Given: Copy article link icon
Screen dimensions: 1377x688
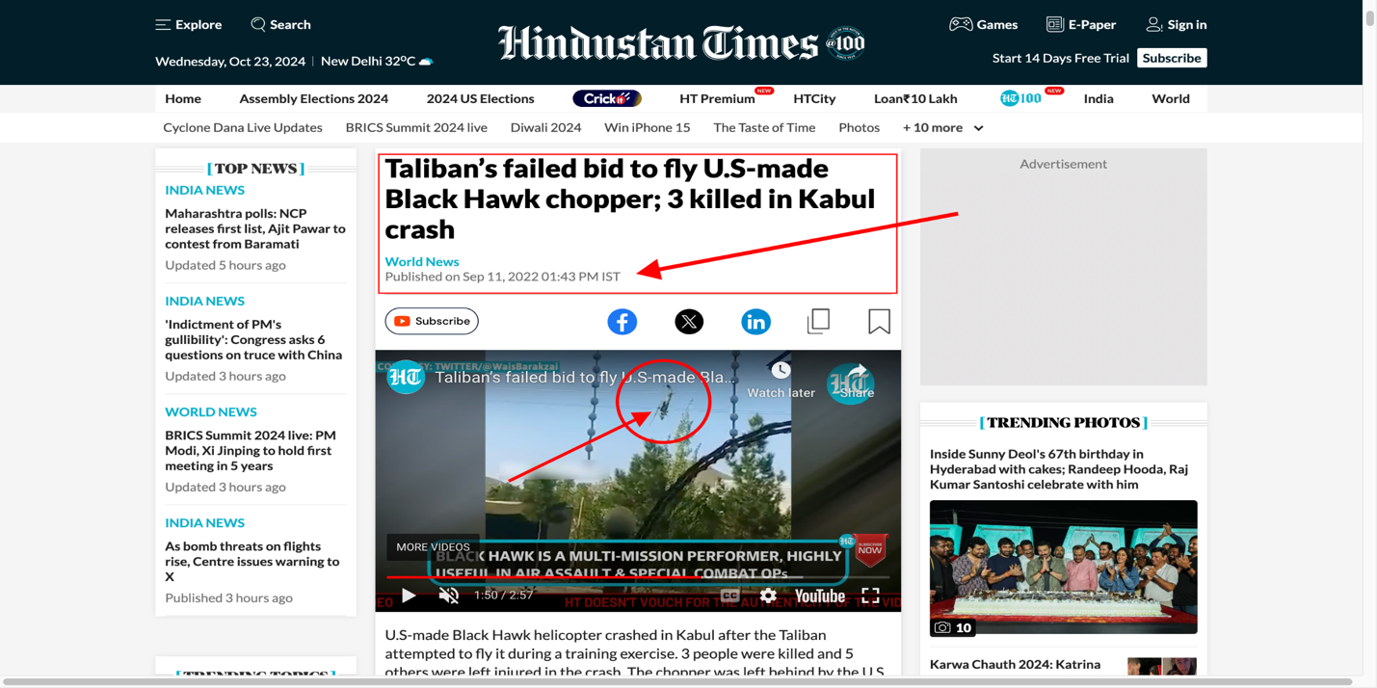Looking at the screenshot, I should point(818,322).
